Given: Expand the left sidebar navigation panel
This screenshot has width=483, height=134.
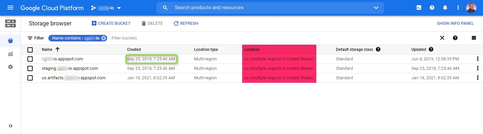Looking at the screenshot, I should point(10,126).
